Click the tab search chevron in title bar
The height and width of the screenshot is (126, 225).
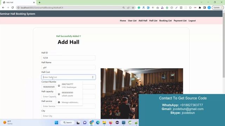pos(201,2)
